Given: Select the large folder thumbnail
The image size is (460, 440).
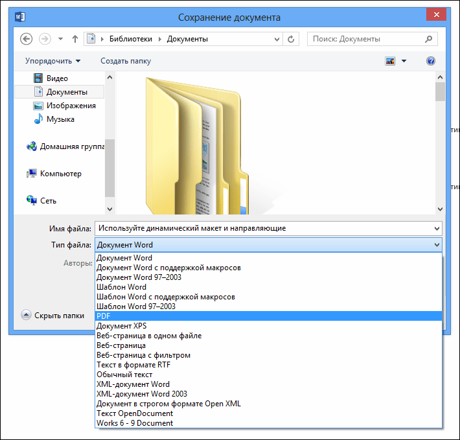Looking at the screenshot, I should coord(197,146).
